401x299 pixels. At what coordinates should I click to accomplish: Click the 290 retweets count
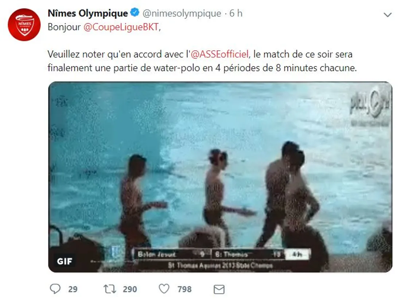click(130, 289)
